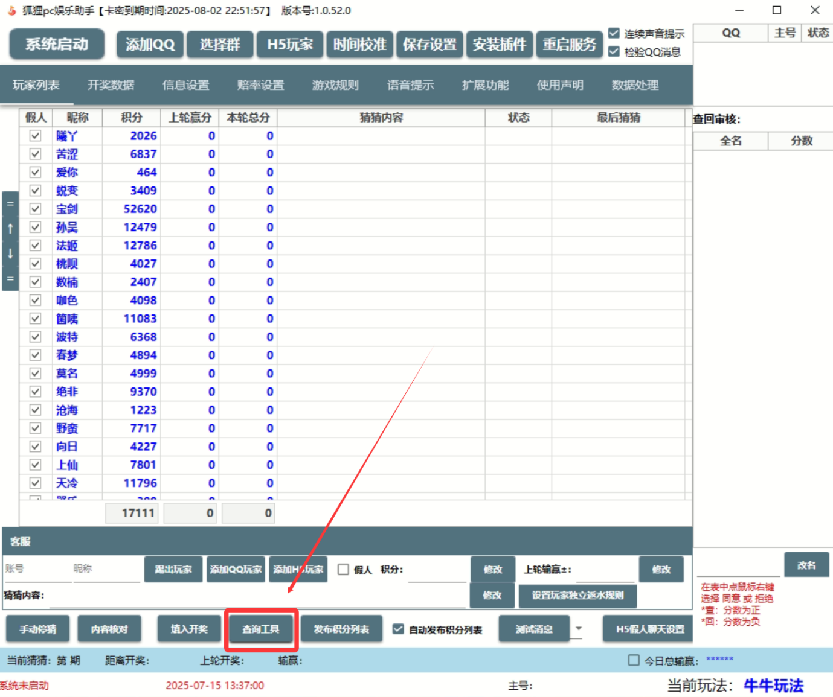The width and height of the screenshot is (833, 697).
Task: Switch to the 开奖数据 tab
Action: pos(111,85)
